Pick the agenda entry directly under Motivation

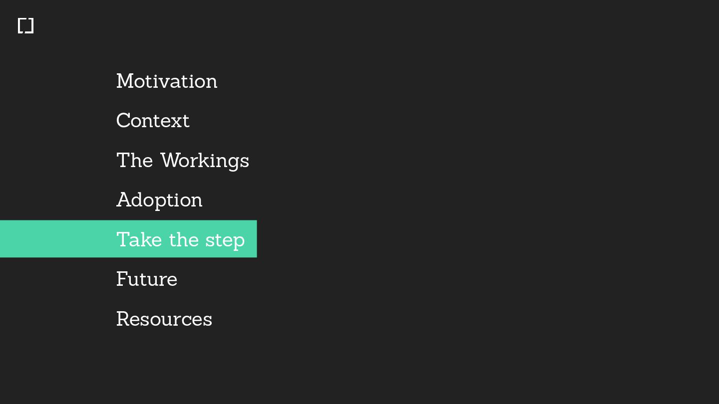(x=153, y=121)
